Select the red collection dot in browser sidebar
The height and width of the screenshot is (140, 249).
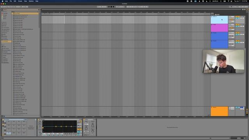click(2, 14)
